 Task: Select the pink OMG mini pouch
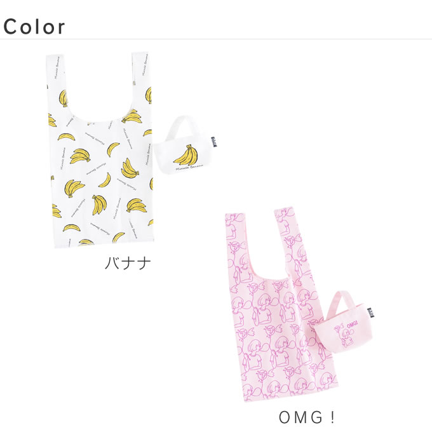[344, 321]
